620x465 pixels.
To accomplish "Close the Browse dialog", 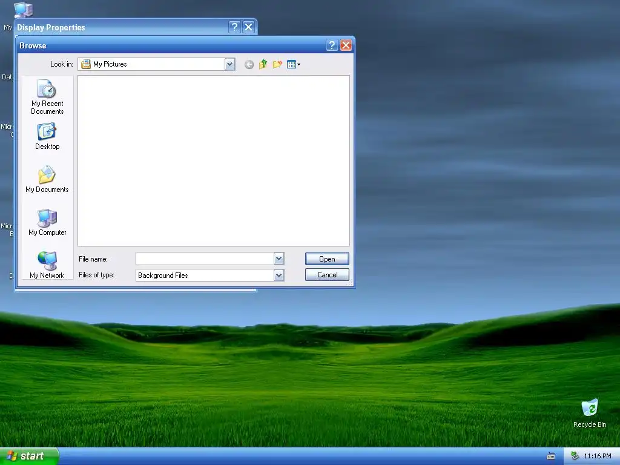I will [346, 45].
